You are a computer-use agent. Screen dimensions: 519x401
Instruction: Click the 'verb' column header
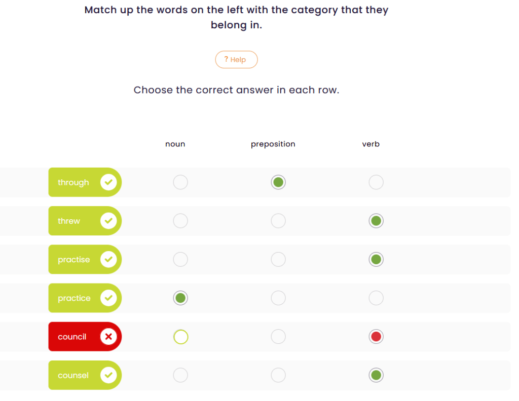point(371,144)
